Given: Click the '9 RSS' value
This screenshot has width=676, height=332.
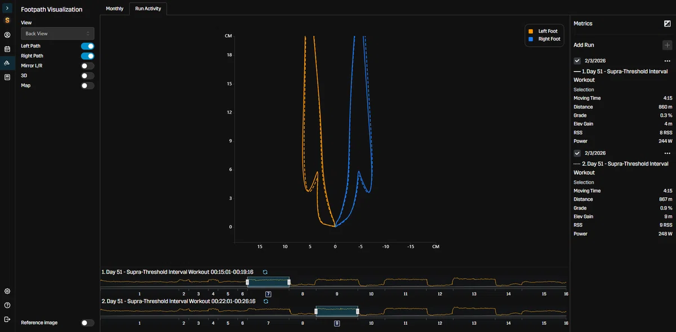Looking at the screenshot, I should tap(666, 225).
